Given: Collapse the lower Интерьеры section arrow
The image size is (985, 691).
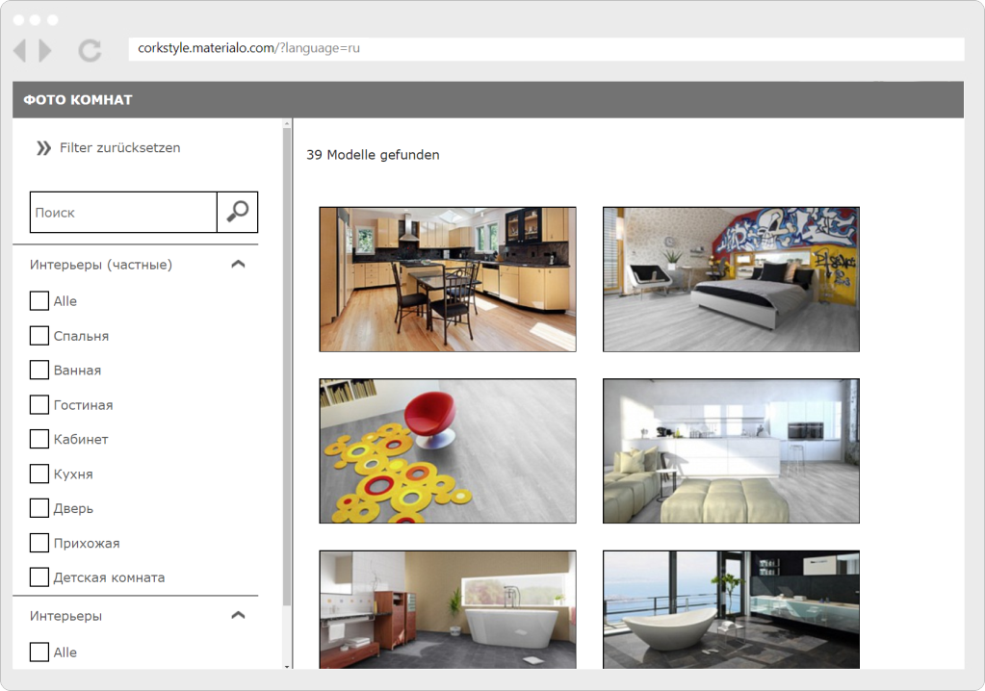Looking at the screenshot, I should pyautogui.click(x=239, y=615).
